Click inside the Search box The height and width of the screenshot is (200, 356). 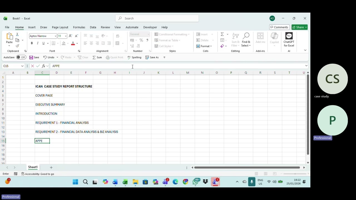tap(157, 18)
